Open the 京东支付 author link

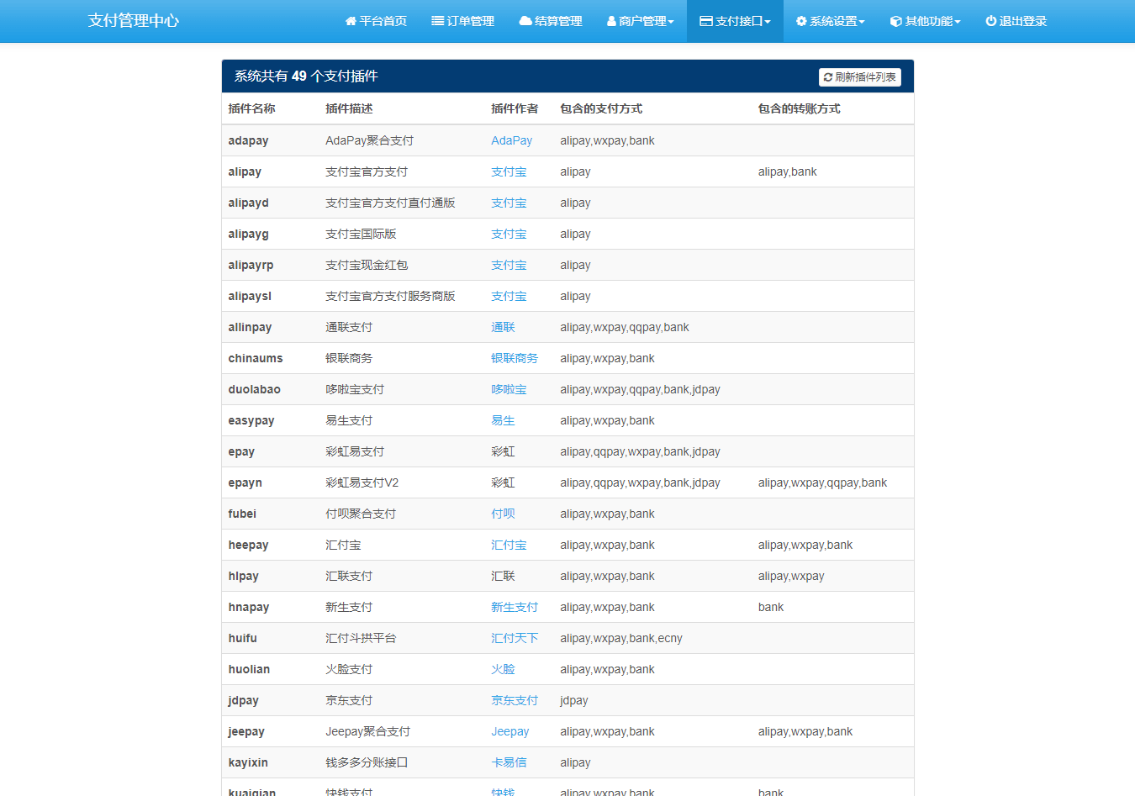coord(515,700)
